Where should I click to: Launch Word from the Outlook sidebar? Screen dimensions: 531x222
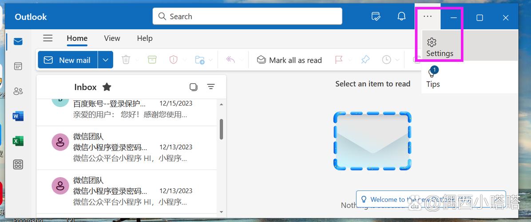[x=18, y=116]
